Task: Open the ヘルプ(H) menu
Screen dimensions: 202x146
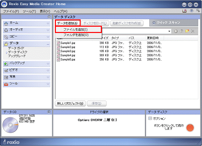Action: 61,11
